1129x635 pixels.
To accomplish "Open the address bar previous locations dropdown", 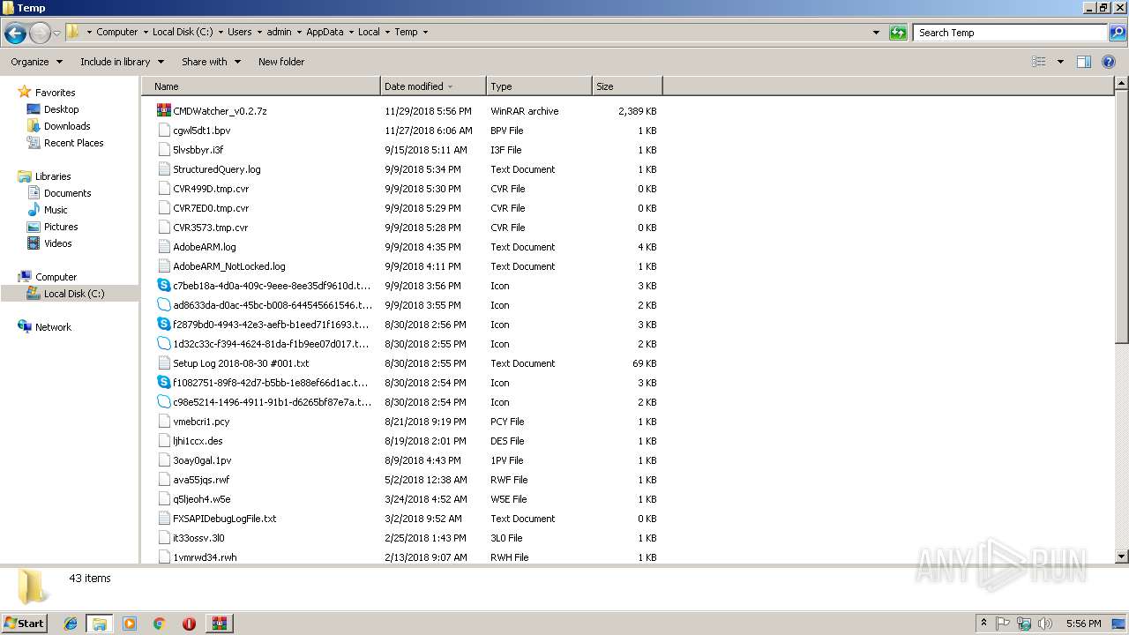I will (876, 33).
